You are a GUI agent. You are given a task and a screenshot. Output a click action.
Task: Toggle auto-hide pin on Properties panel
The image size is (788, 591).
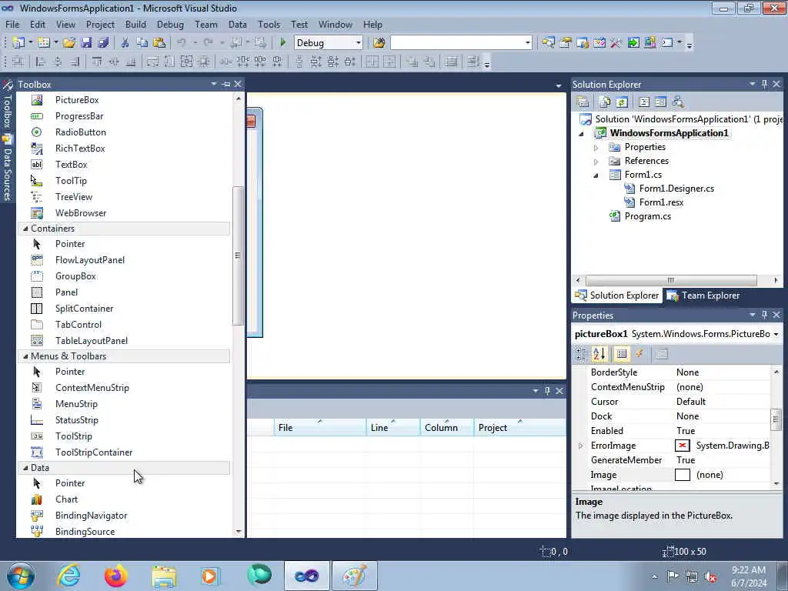[764, 315]
